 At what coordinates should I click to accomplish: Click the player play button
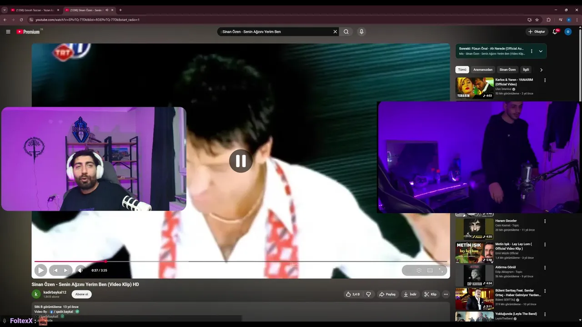[40, 270]
